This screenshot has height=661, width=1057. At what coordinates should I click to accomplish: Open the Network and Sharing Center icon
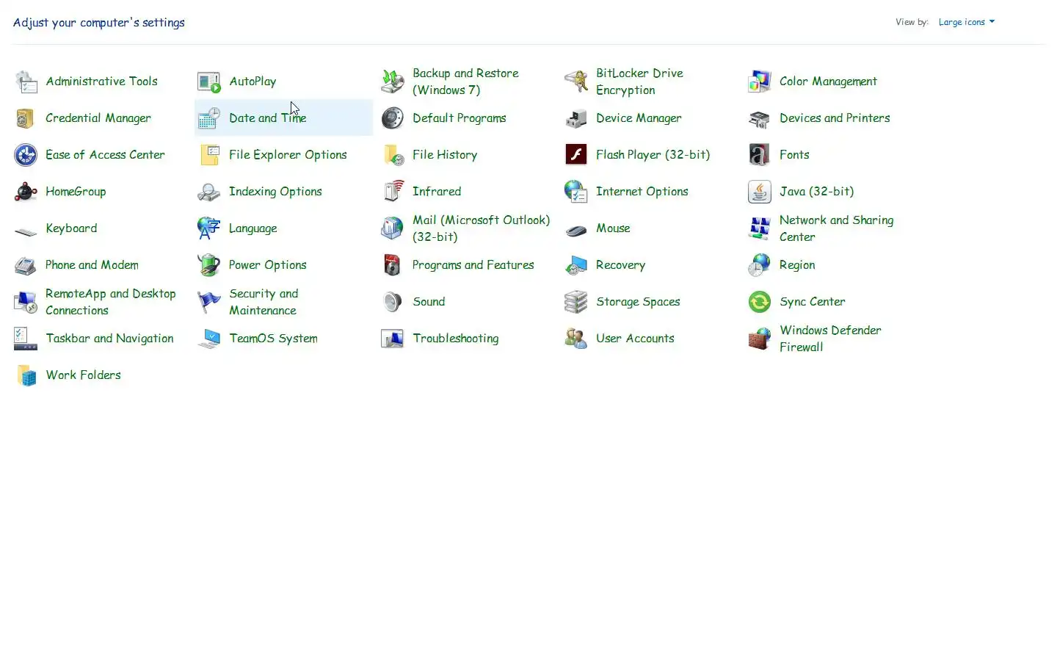coord(760,228)
